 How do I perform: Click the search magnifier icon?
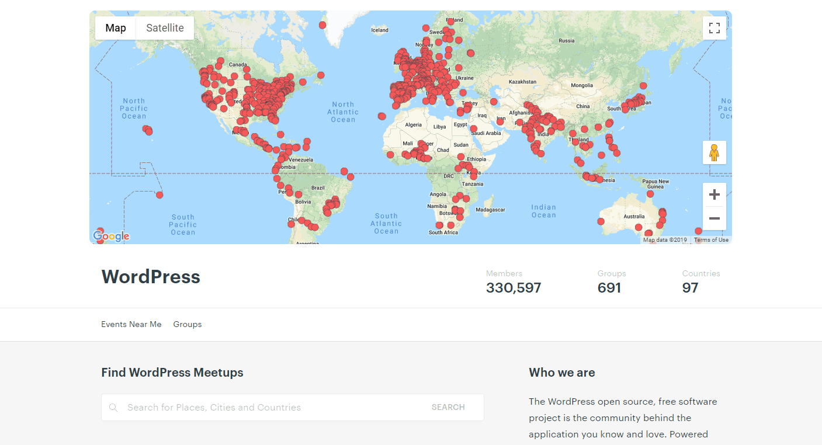113,408
